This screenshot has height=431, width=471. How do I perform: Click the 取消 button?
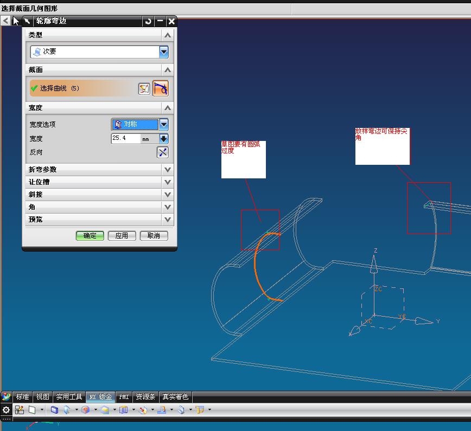(x=154, y=236)
